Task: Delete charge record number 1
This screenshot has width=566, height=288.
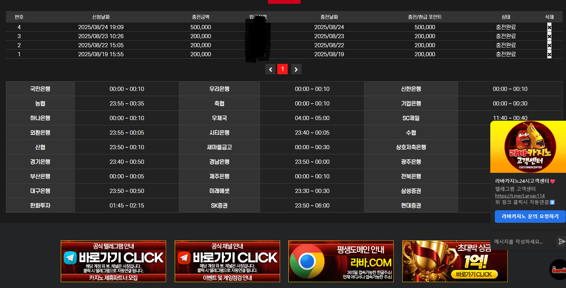Action: [549, 54]
